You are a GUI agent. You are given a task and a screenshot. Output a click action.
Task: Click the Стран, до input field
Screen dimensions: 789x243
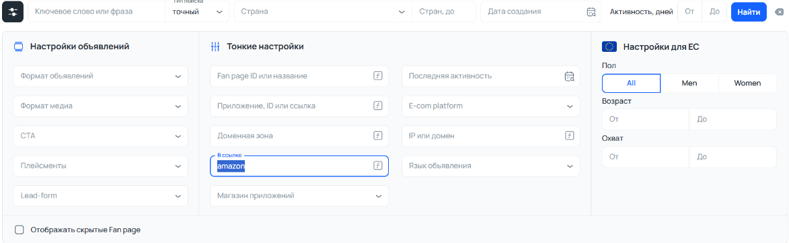pyautogui.click(x=443, y=11)
